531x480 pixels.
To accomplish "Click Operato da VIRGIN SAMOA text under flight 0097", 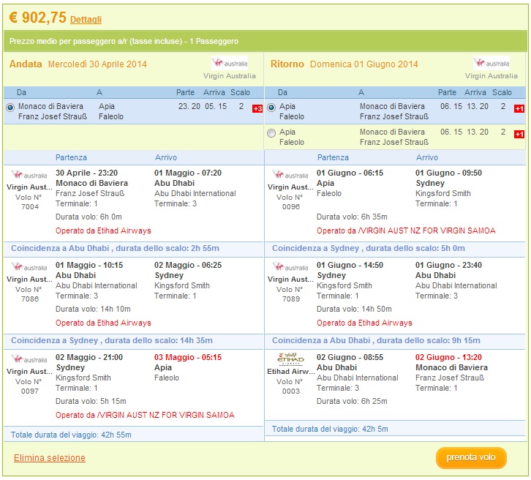I will (145, 415).
